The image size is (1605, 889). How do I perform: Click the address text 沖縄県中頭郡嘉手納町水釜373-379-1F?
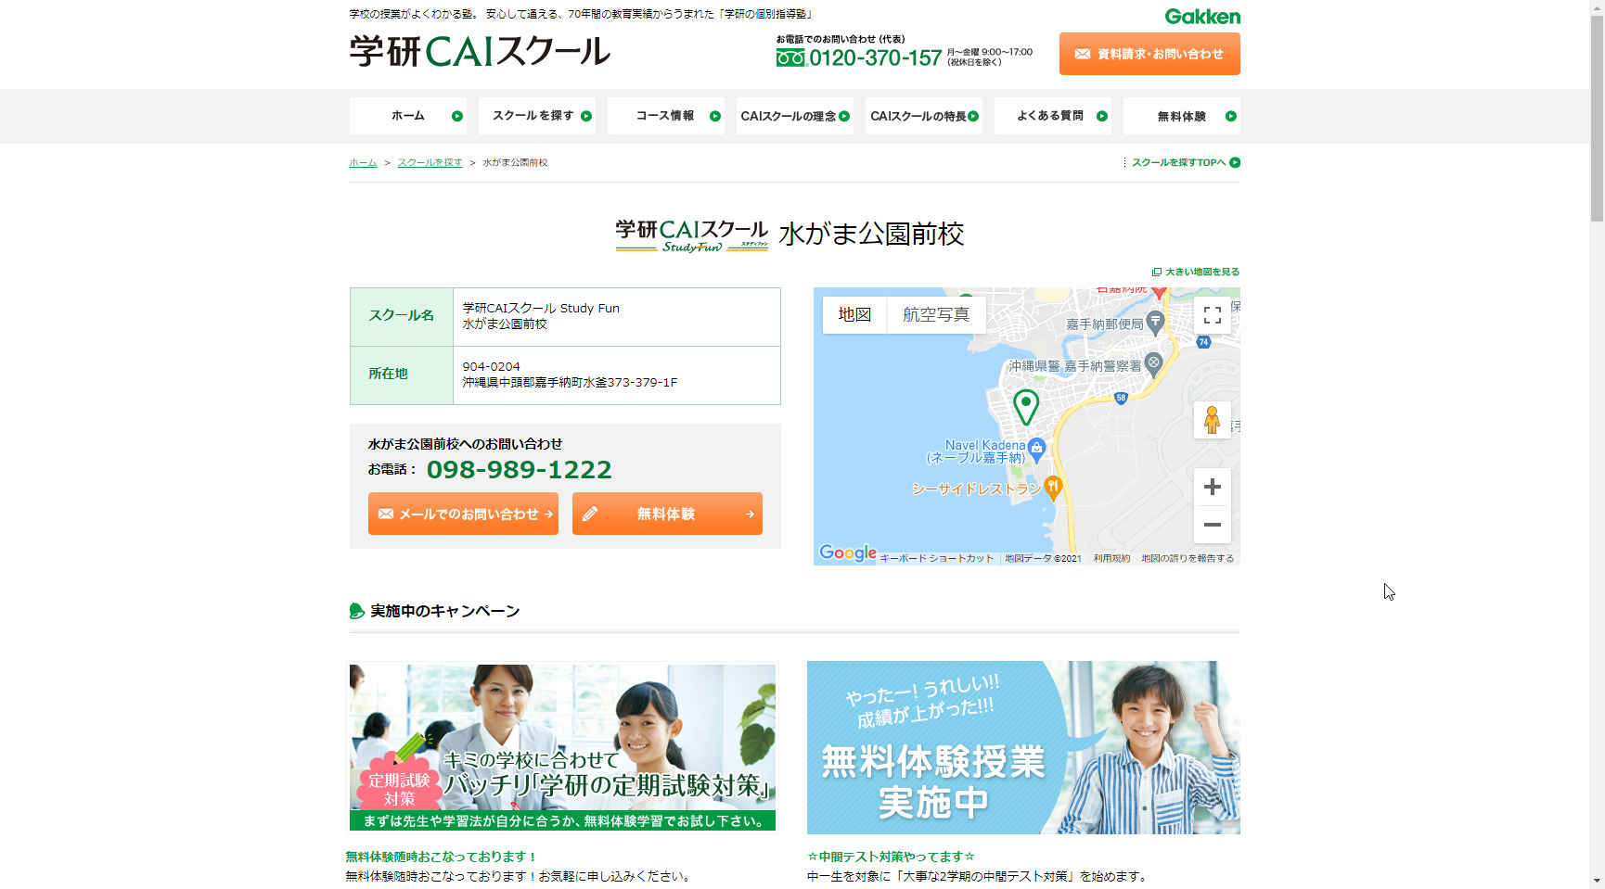point(570,382)
